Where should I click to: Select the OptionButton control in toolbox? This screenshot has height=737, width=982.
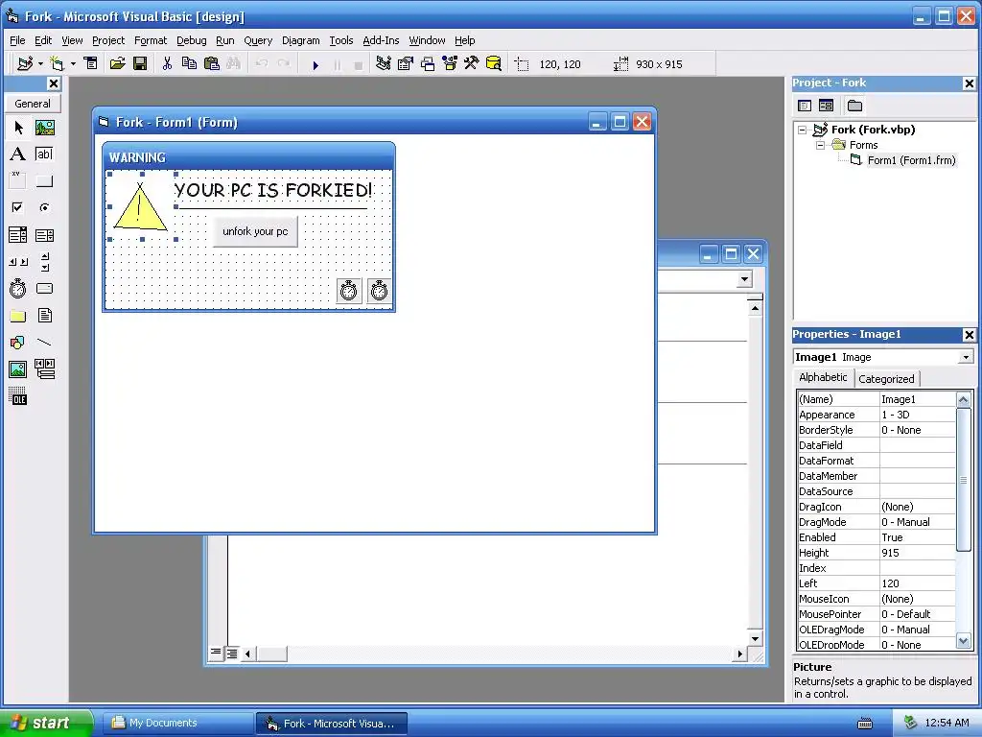(44, 207)
